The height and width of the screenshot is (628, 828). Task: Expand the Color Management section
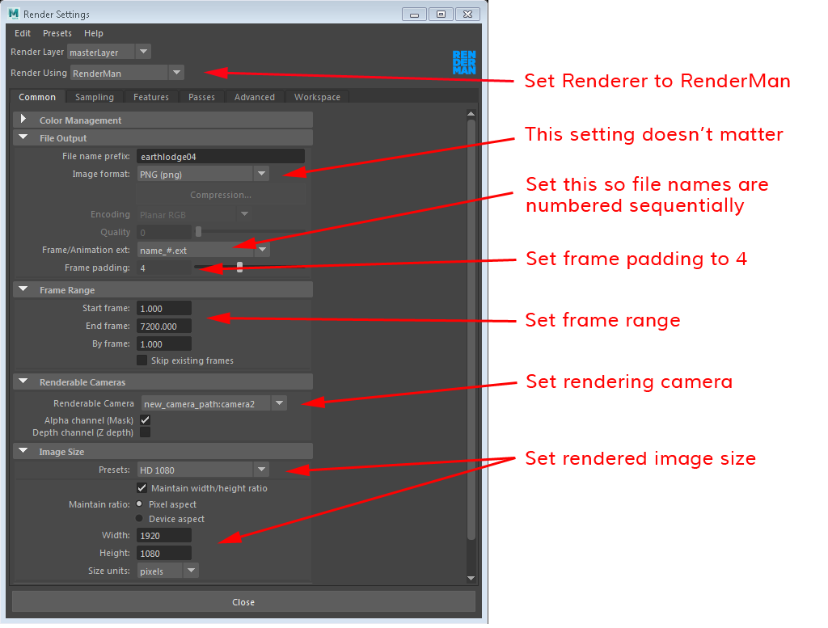[x=23, y=120]
